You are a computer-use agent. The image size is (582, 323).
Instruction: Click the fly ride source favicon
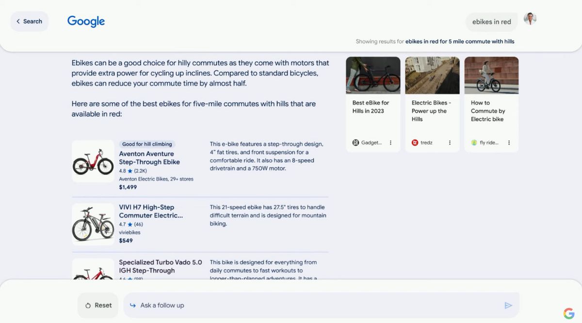474,143
